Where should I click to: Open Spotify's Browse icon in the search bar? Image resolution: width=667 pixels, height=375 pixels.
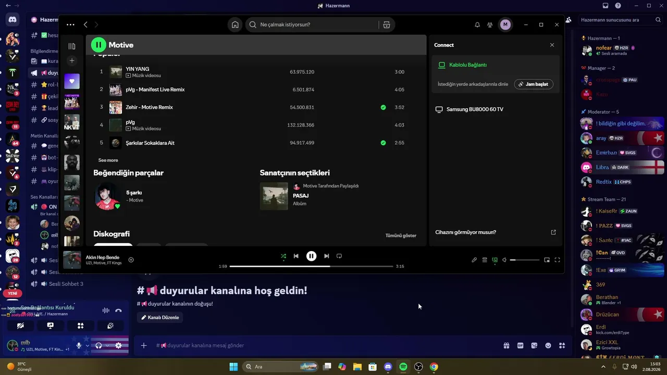386,24
